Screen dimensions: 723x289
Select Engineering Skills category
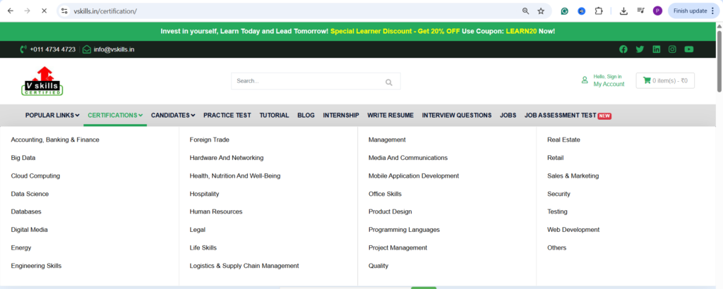click(x=36, y=266)
